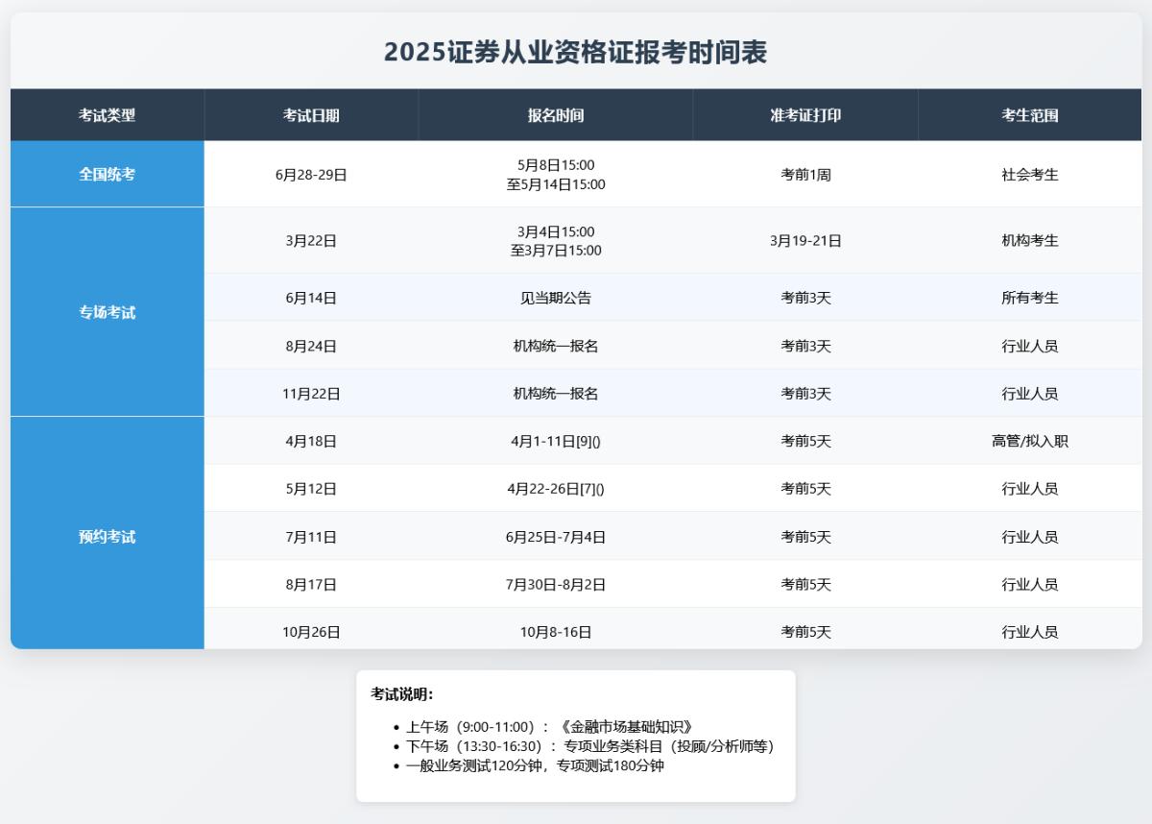Click the 报名时间 column header
Screen dimensions: 1152x824
[x=555, y=114]
